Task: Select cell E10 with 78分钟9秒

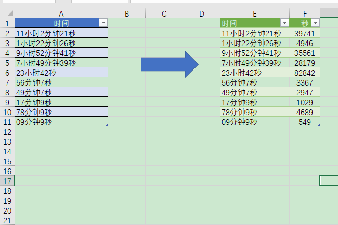Action: pos(255,112)
